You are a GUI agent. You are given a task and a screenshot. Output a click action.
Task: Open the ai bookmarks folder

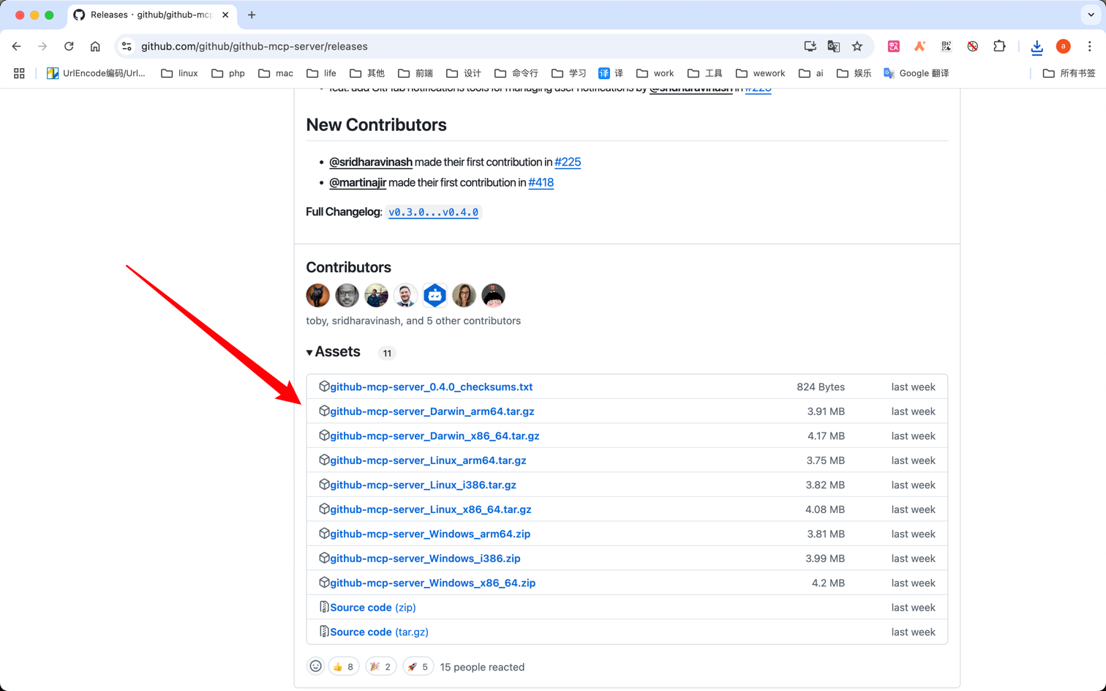click(x=811, y=73)
